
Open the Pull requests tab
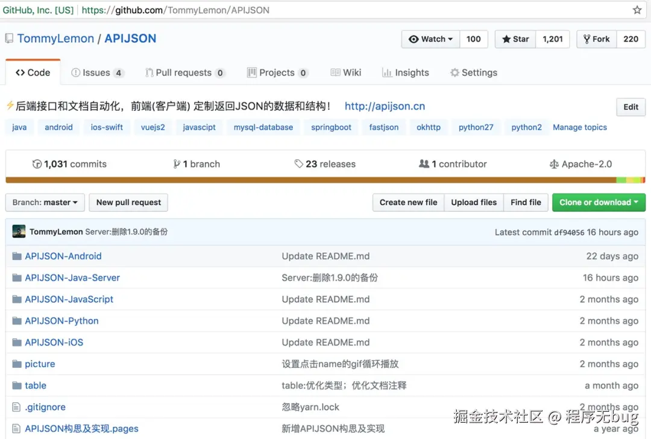(x=185, y=73)
